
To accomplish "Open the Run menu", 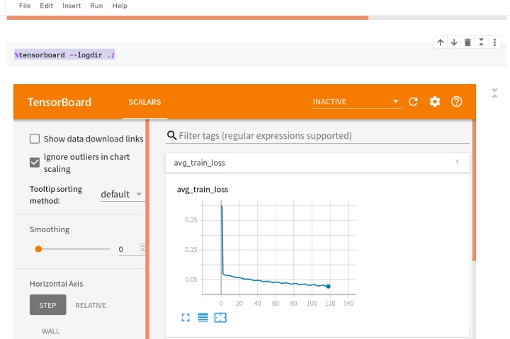I will pos(96,6).
